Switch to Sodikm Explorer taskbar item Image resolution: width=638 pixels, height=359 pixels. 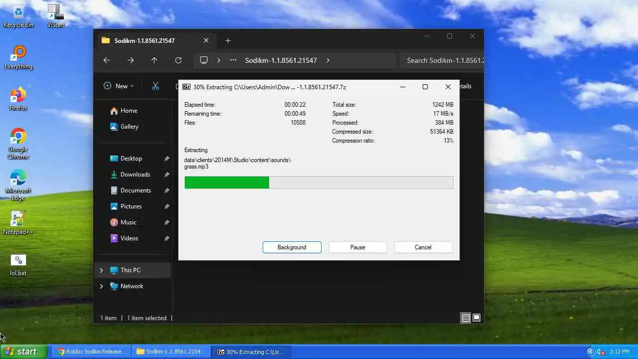tap(171, 352)
